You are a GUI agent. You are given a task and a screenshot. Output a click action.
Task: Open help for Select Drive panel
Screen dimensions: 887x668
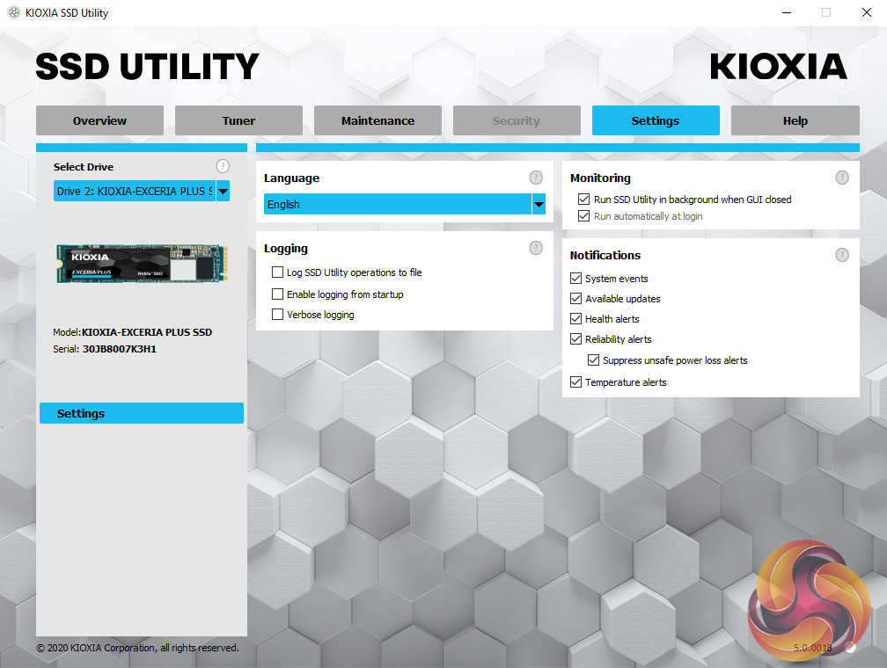223,166
